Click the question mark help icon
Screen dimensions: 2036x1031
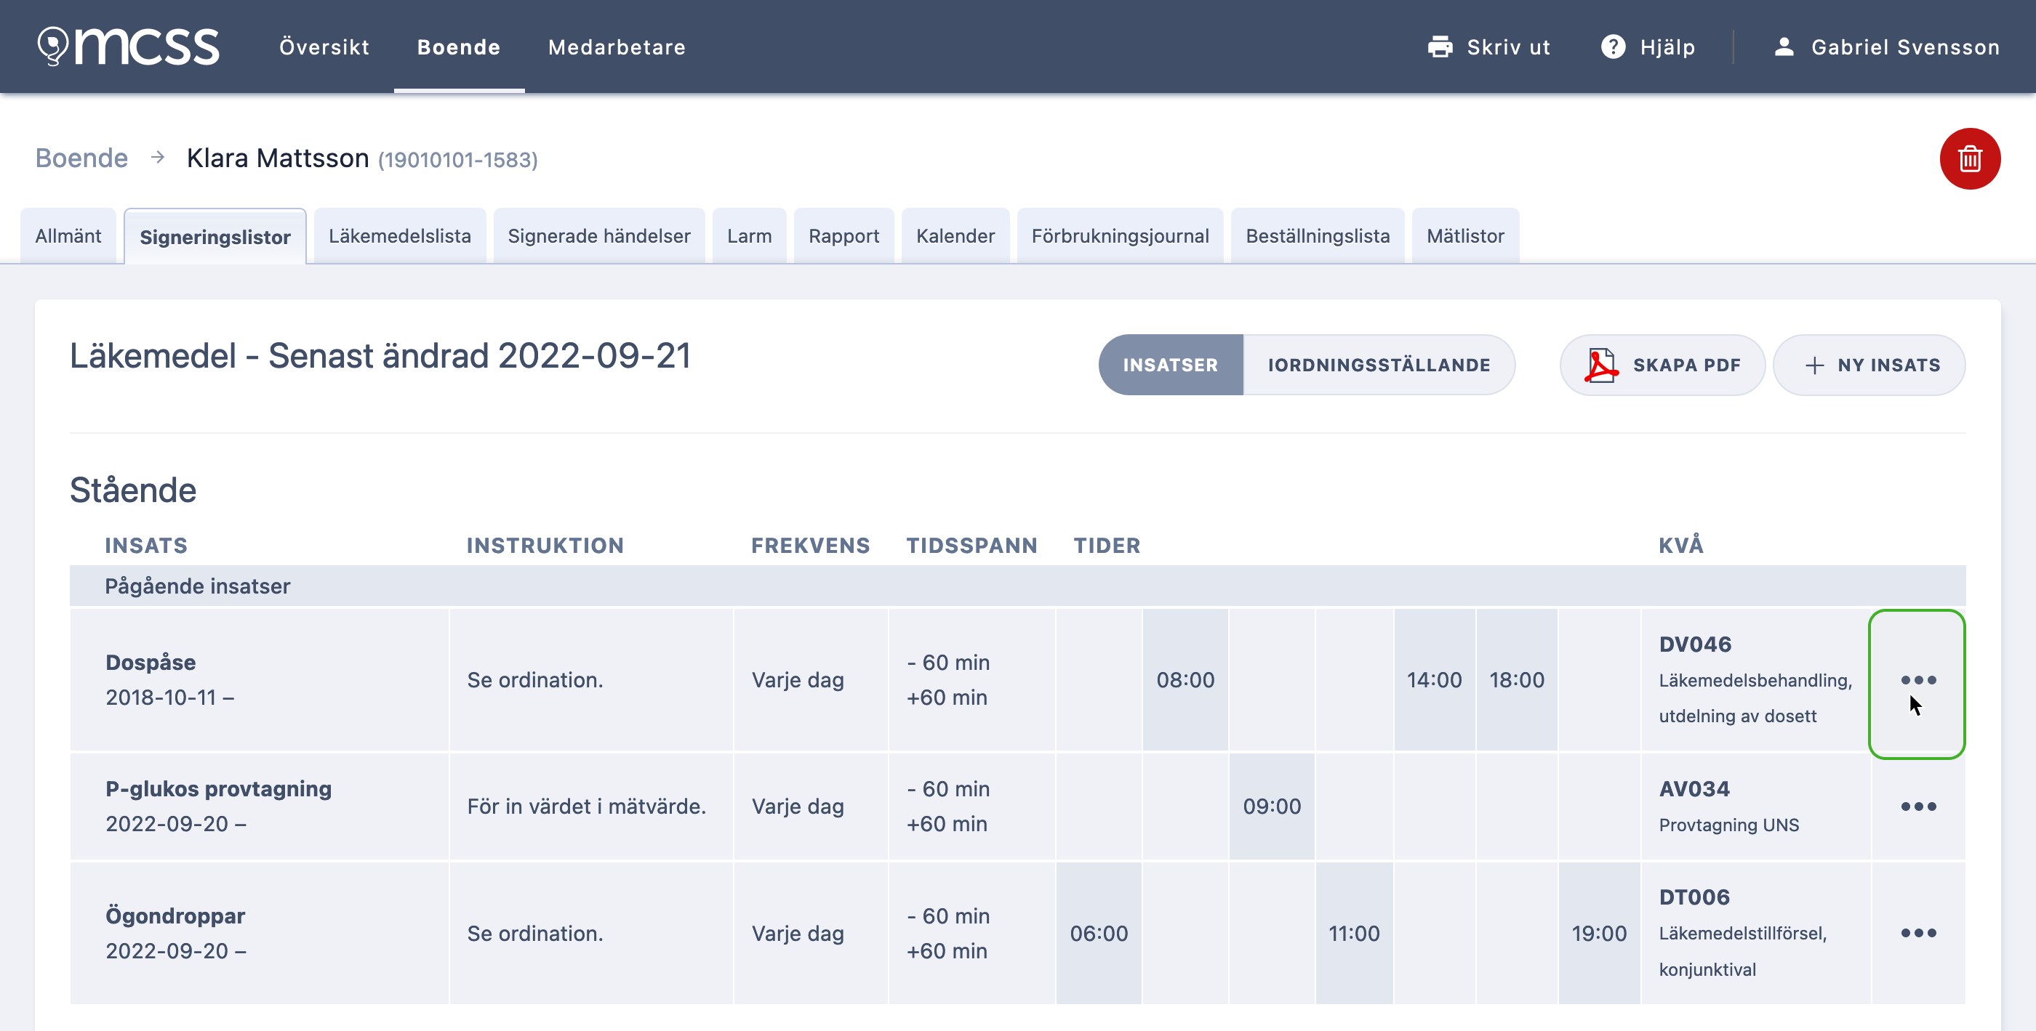coord(1613,47)
